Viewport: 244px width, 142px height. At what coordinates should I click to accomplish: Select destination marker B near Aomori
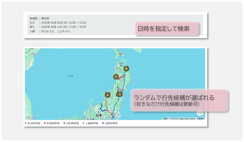coord(126,68)
